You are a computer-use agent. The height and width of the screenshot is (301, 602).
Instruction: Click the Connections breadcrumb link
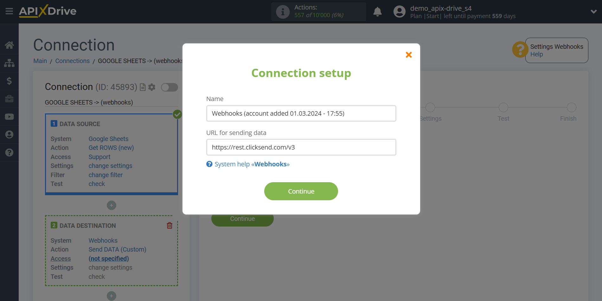[x=72, y=61]
